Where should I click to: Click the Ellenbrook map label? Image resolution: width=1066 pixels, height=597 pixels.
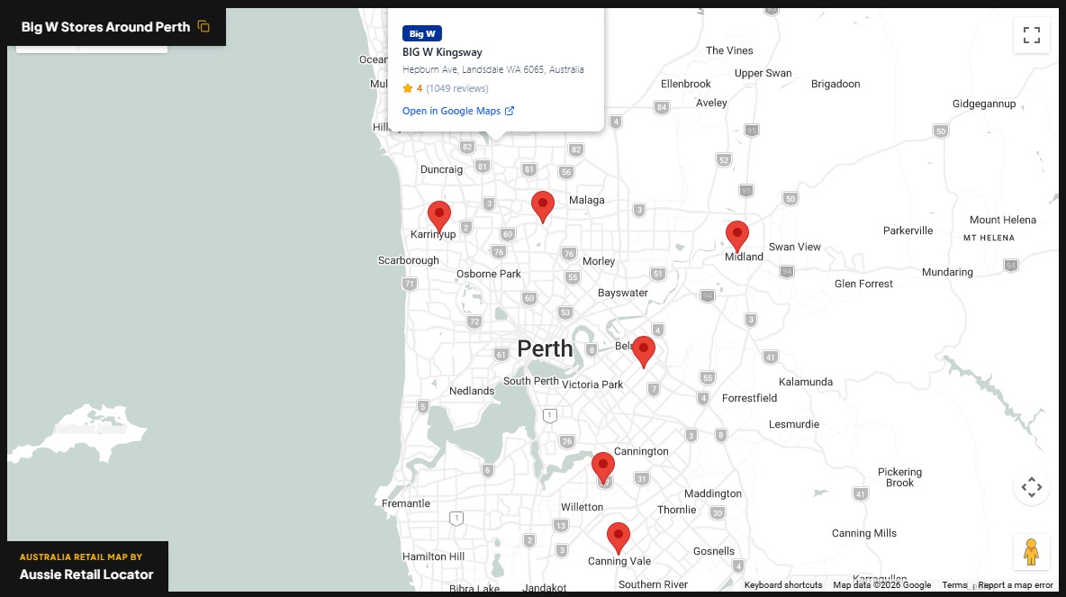click(x=686, y=84)
